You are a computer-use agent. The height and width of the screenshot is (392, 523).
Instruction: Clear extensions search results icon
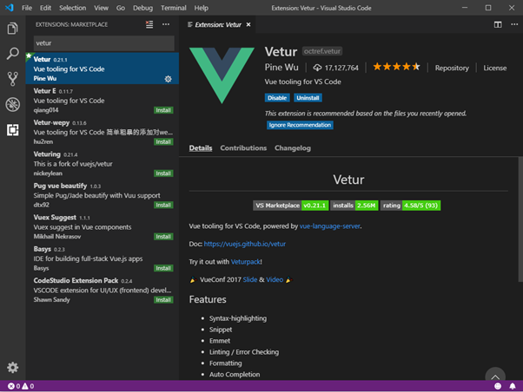tap(149, 24)
